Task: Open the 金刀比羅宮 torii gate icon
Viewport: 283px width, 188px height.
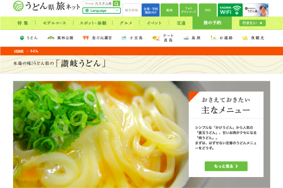Action: [x=86, y=38]
